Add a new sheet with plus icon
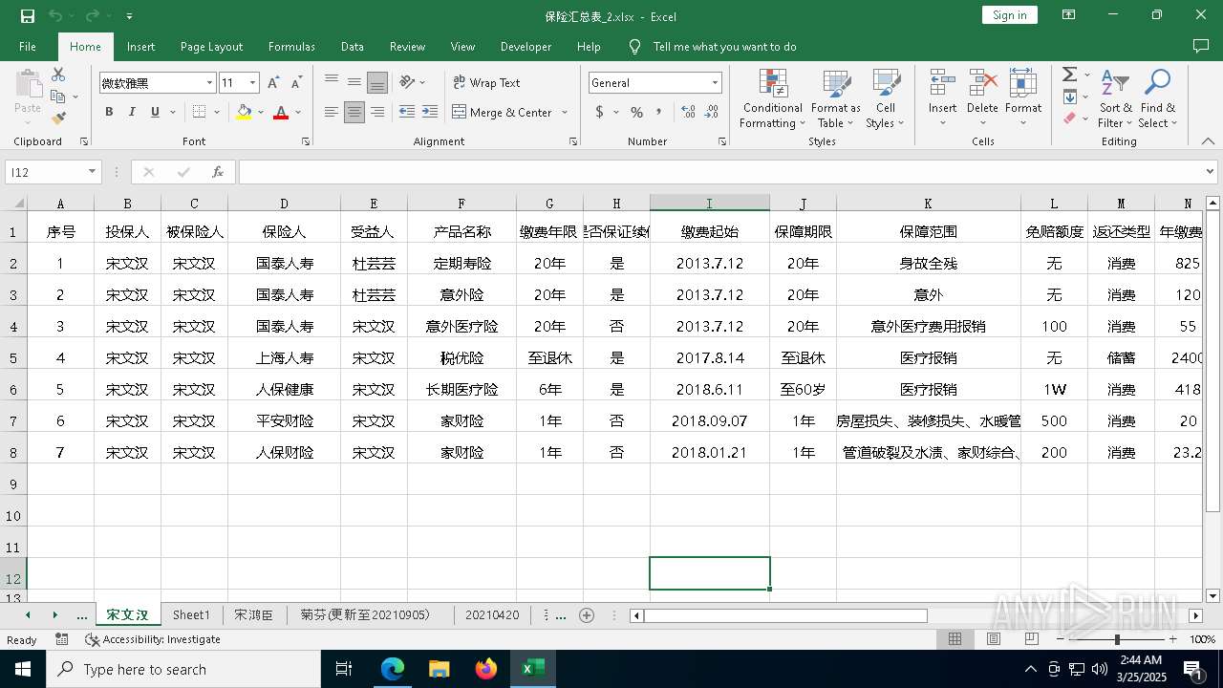This screenshot has height=688, width=1223. tap(587, 615)
